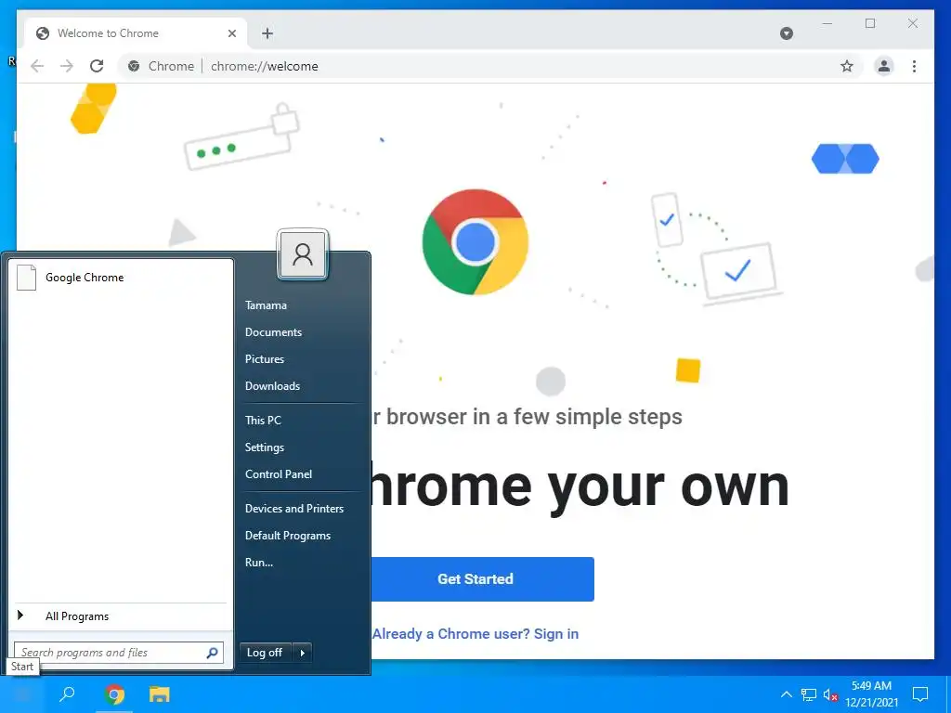Reload the welcome page

[x=97, y=66]
